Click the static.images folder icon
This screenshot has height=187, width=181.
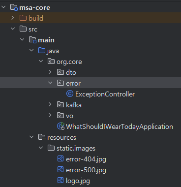[x=51, y=148]
